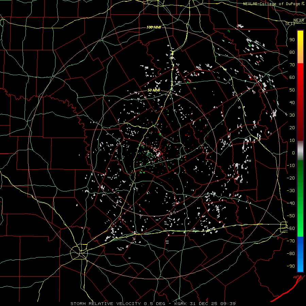The width and height of the screenshot is (306, 306).
Task: Click the -10 value on velocity scale
Action: click(x=291, y=166)
